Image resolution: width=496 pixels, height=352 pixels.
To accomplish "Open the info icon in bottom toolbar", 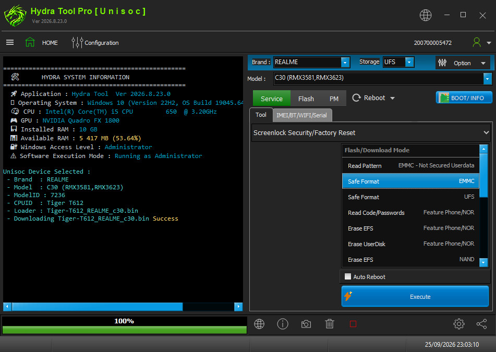I will 283,324.
